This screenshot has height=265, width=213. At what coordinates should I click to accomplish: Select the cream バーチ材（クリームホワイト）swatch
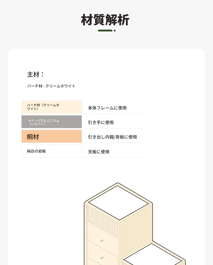pyautogui.click(x=52, y=107)
